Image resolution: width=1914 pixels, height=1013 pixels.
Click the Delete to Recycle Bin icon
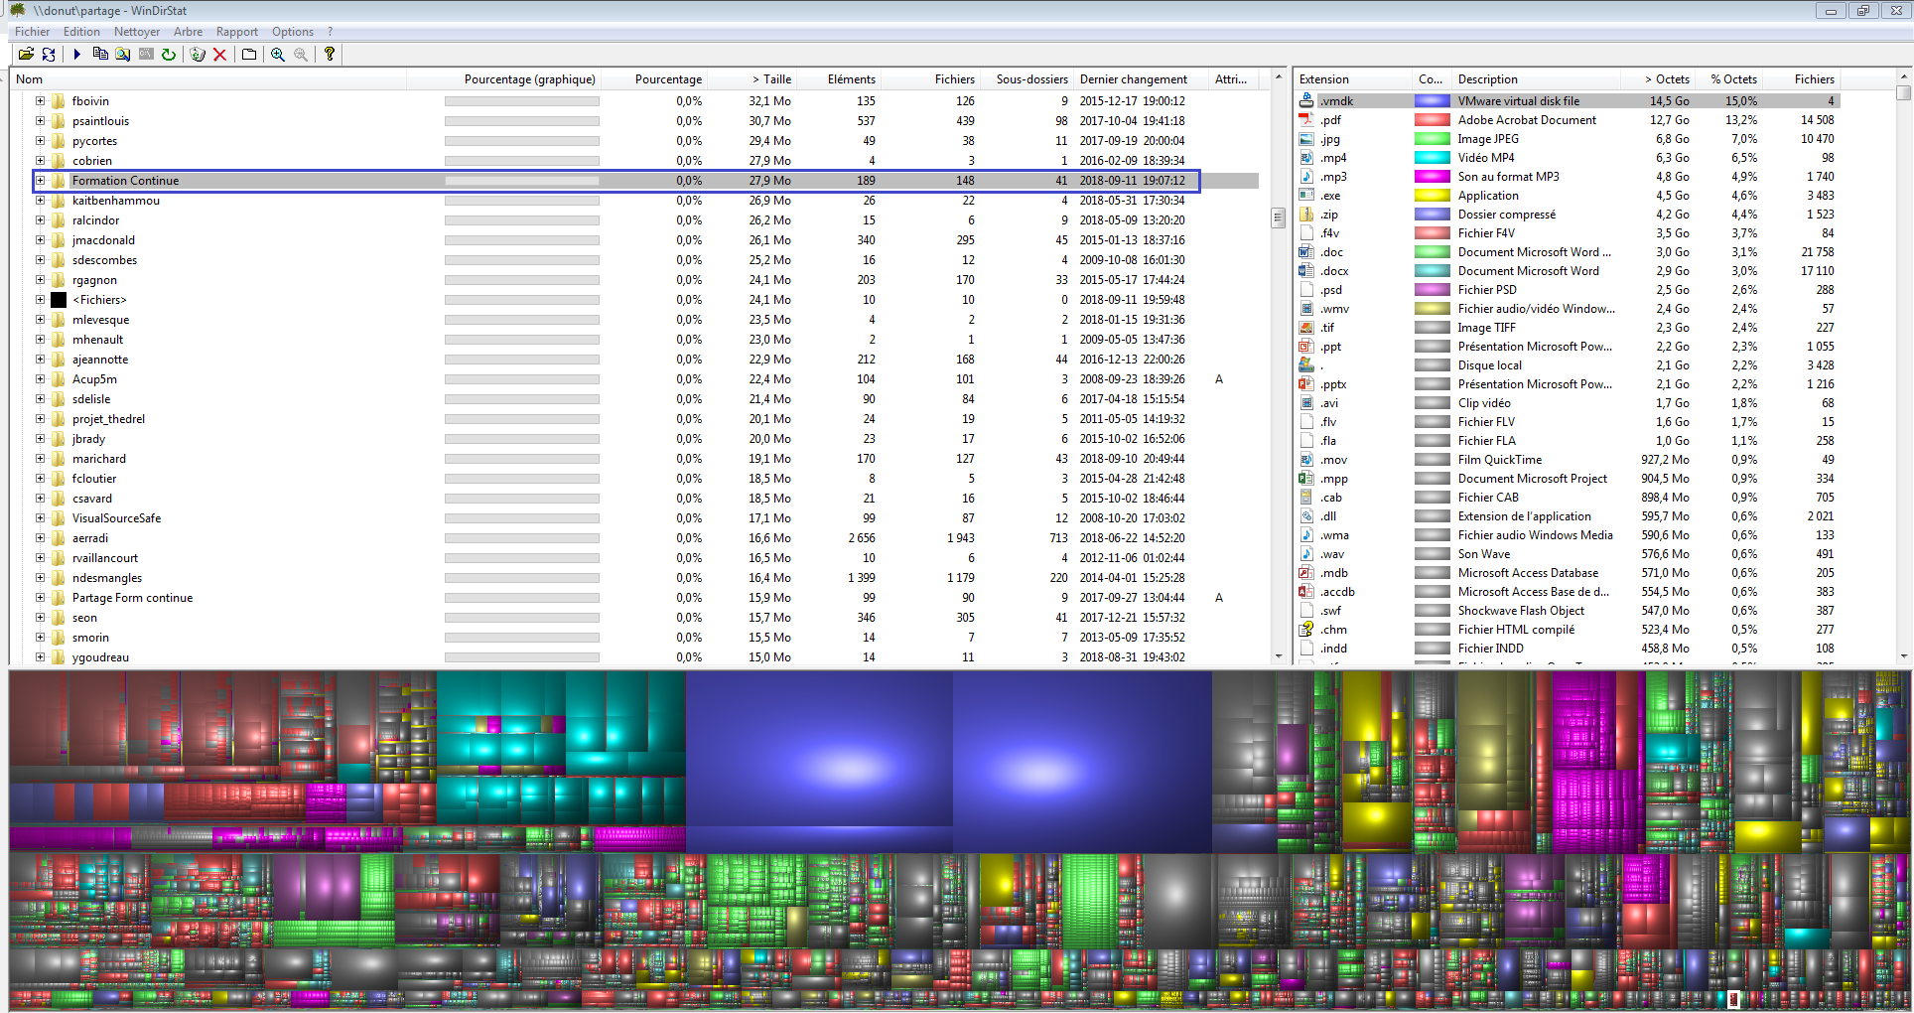(198, 55)
